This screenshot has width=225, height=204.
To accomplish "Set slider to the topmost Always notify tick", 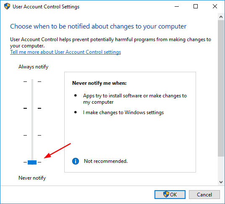I will [x=32, y=81].
